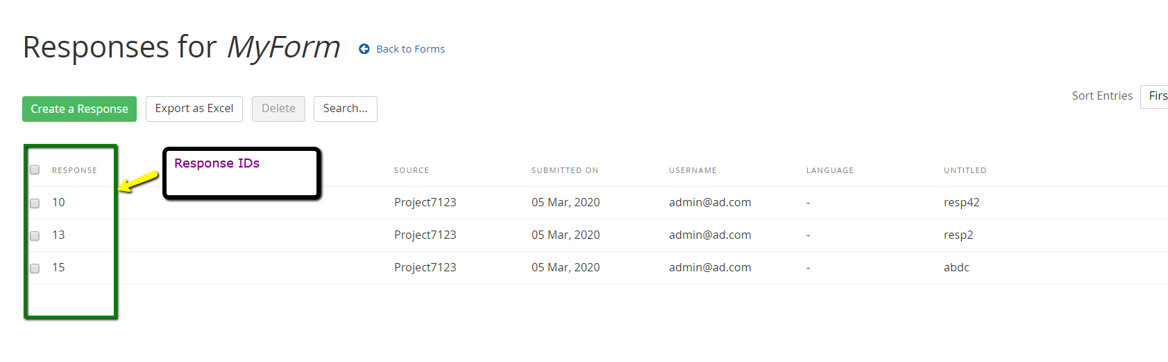Click the UNTITLED column header
The height and width of the screenshot is (362, 1168).
click(x=965, y=170)
